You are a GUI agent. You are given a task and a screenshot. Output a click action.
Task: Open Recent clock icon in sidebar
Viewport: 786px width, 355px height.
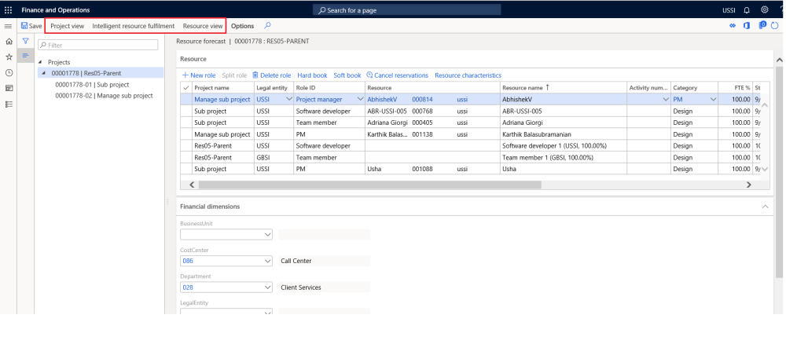tap(9, 73)
